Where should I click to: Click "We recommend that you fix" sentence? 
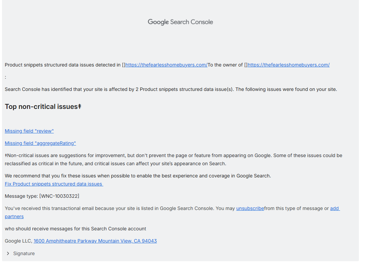(138, 176)
